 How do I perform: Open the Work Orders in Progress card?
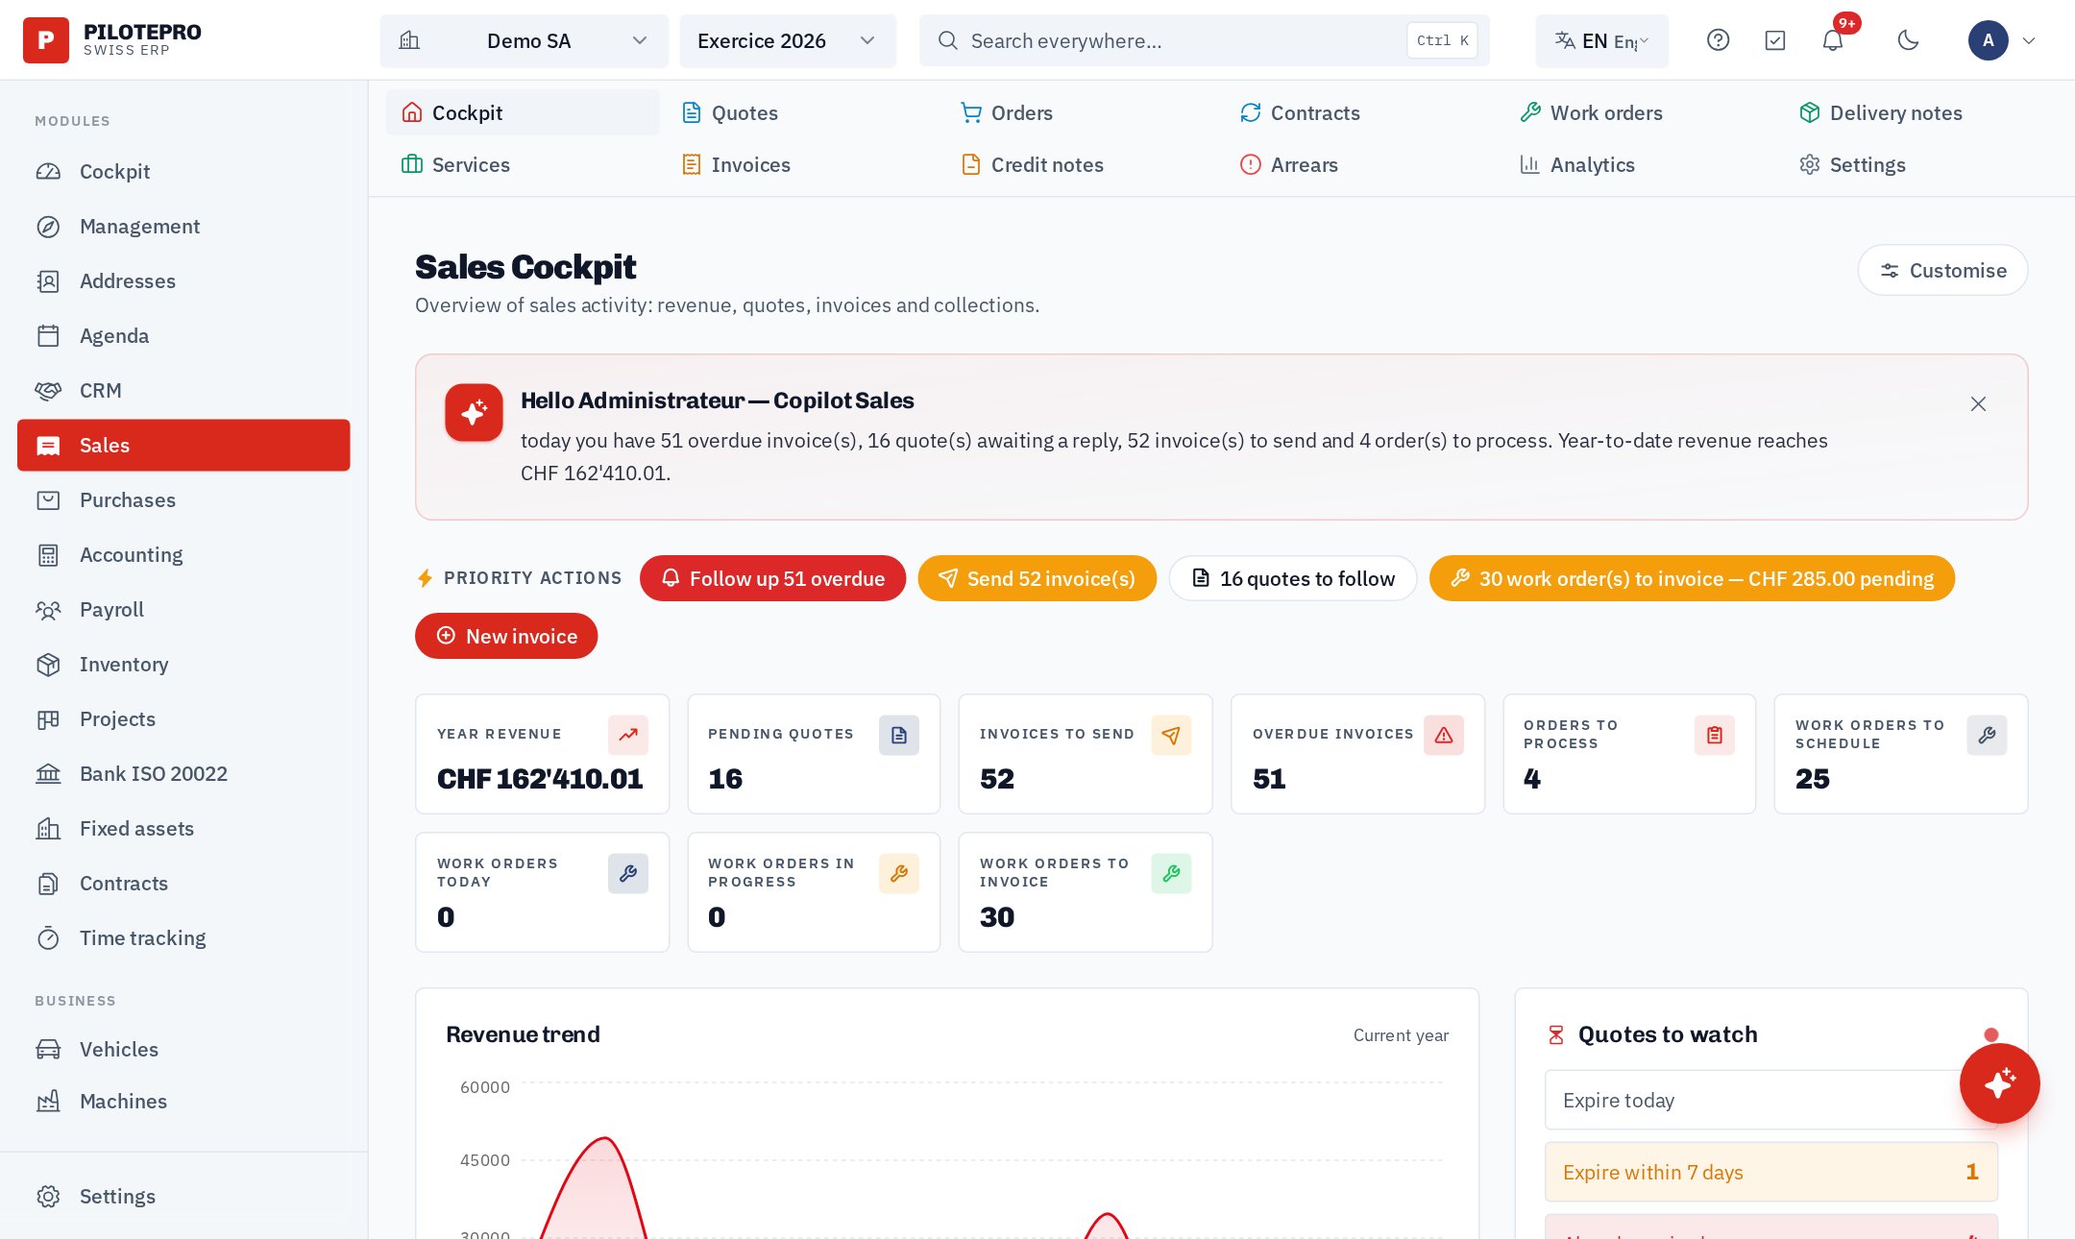point(814,892)
